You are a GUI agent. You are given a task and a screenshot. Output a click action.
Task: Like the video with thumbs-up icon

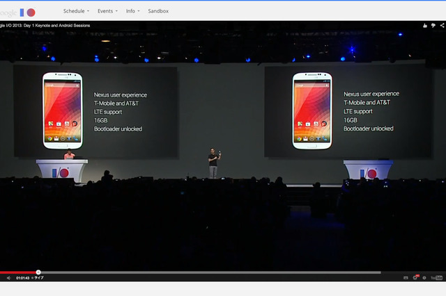[424, 26]
